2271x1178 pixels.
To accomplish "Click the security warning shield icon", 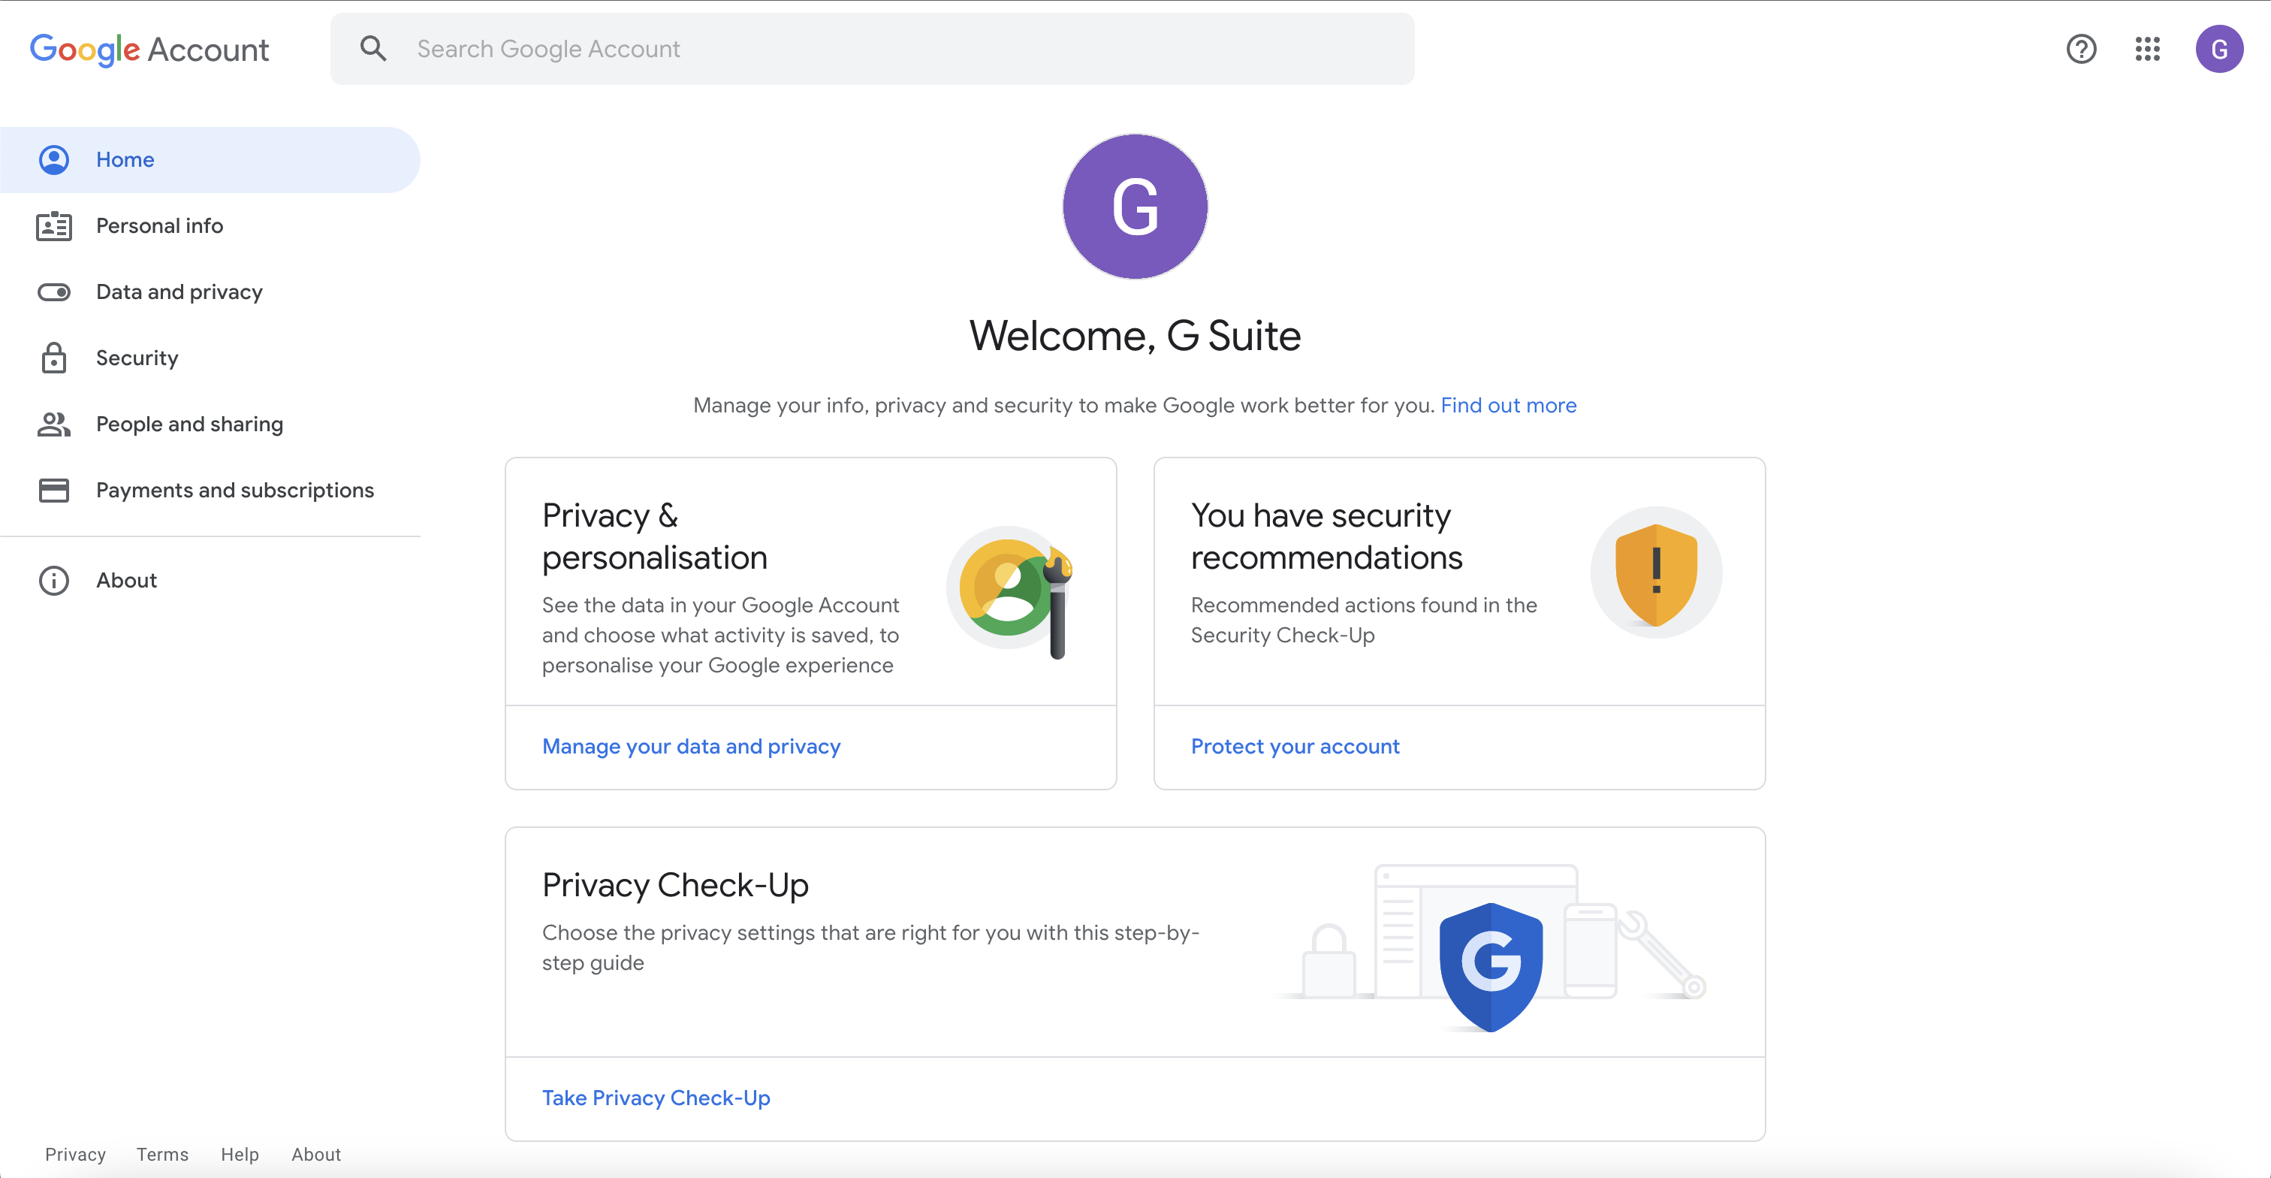I will click(1656, 573).
